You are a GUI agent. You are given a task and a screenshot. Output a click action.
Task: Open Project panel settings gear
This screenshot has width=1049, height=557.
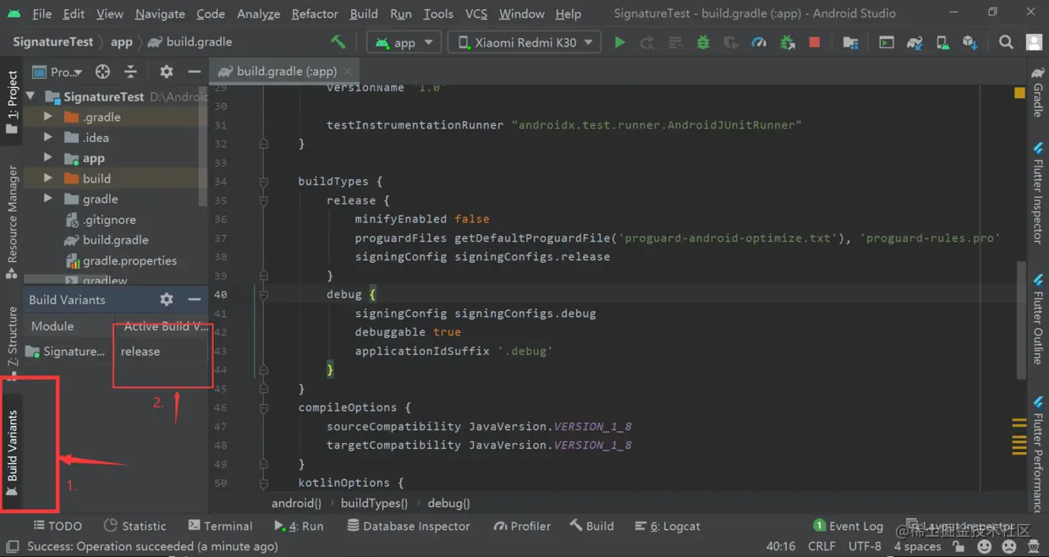click(167, 72)
